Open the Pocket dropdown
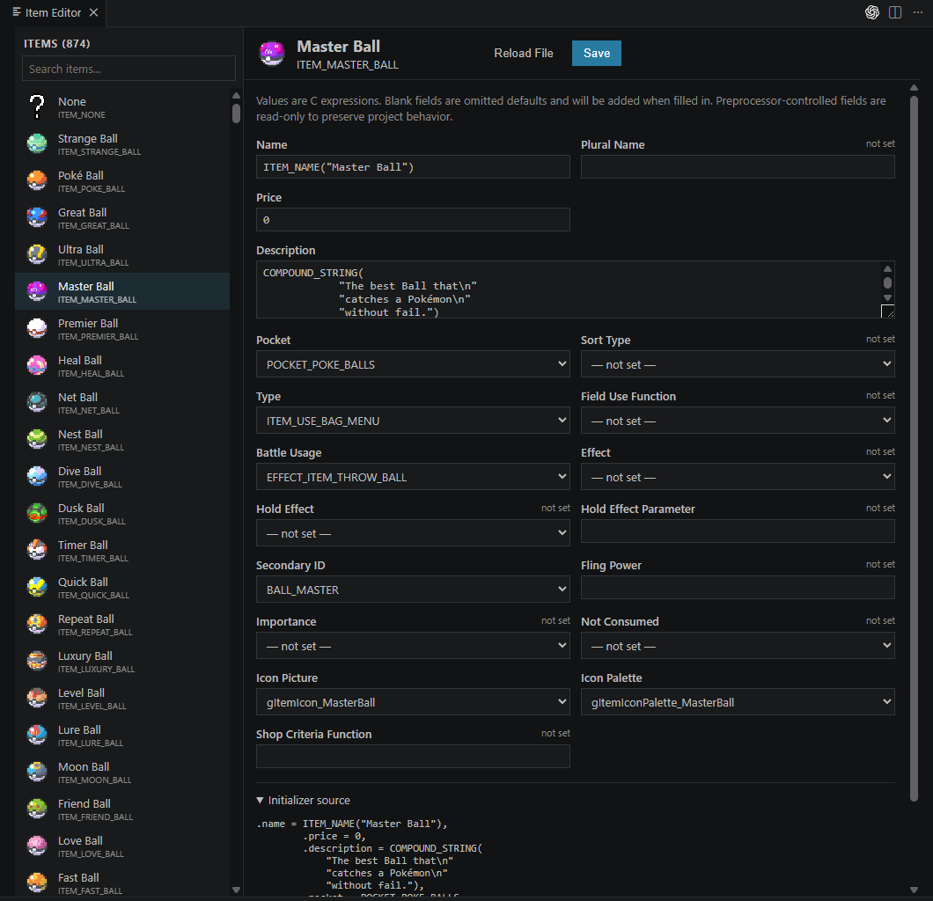The height and width of the screenshot is (901, 933). 413,364
